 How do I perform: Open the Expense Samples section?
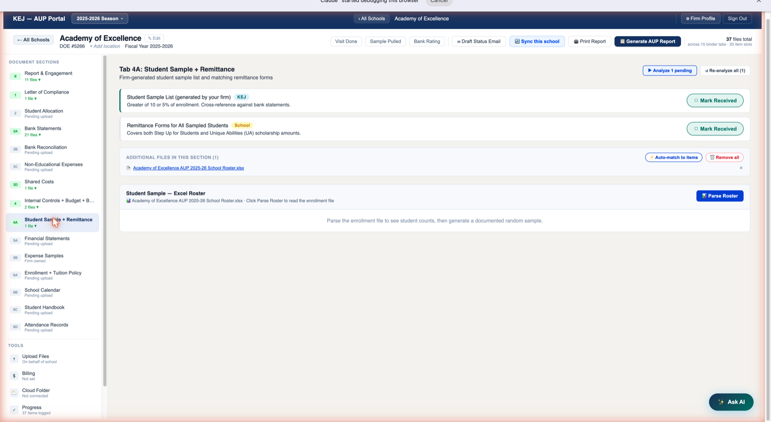pos(53,258)
